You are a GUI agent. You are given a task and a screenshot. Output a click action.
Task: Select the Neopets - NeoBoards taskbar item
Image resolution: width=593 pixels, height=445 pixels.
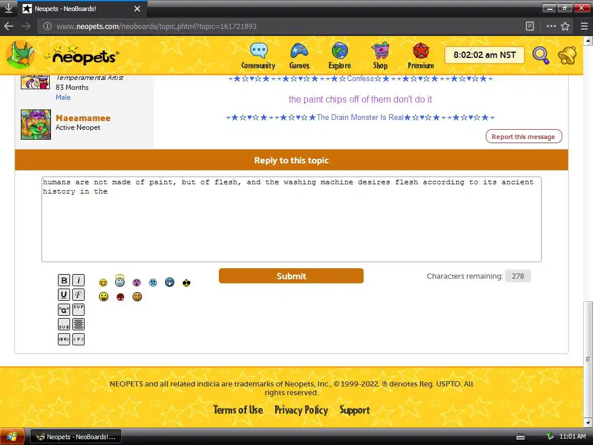[x=76, y=437]
